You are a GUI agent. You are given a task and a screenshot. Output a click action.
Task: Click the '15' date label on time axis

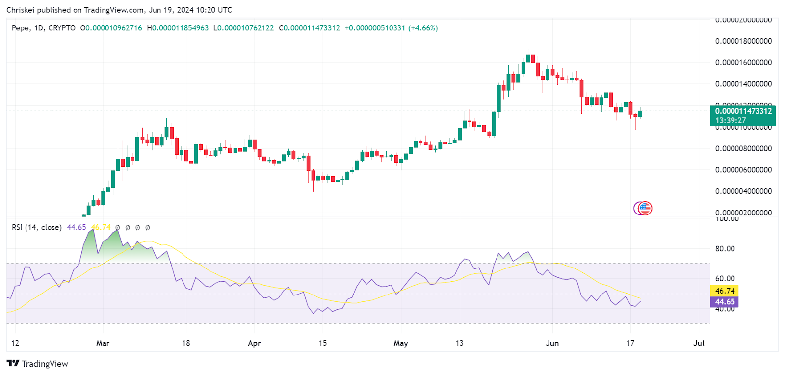pyautogui.click(x=323, y=343)
